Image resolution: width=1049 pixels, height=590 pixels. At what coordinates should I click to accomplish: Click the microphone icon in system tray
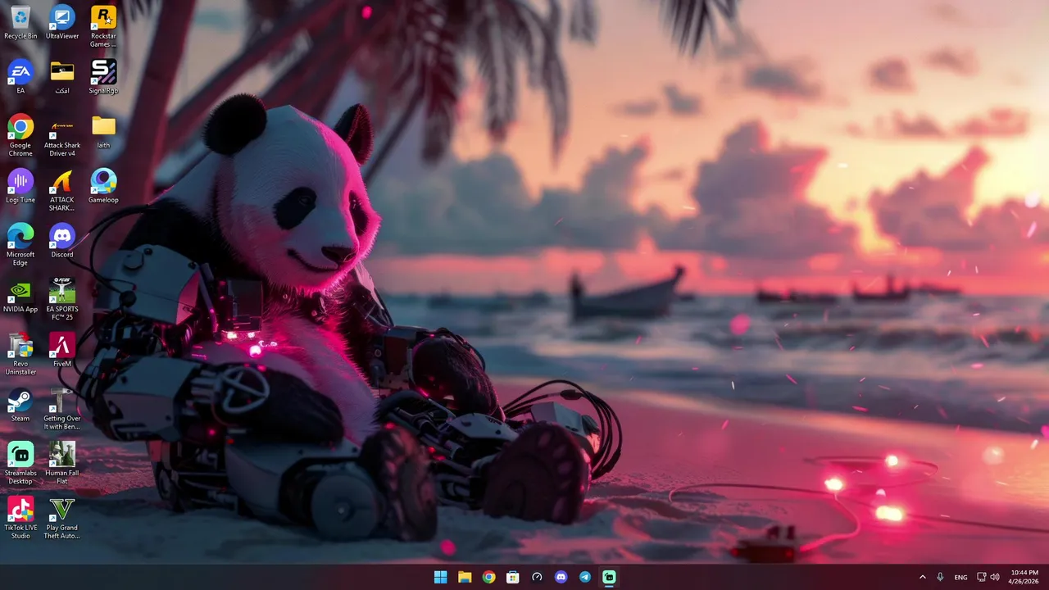click(941, 577)
